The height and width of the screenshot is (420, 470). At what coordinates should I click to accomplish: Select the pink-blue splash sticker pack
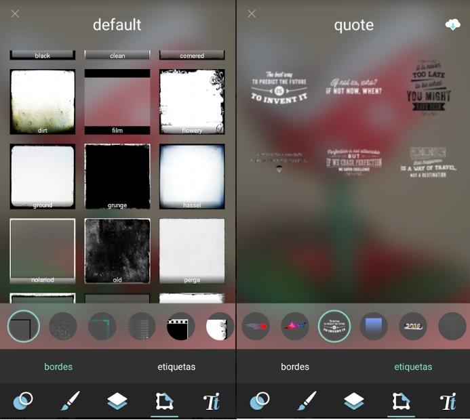pos(295,327)
